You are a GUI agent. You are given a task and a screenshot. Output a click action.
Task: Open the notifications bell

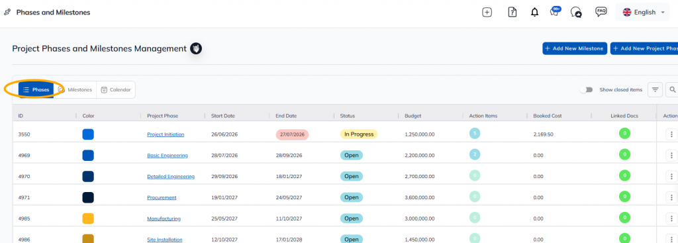click(x=534, y=13)
